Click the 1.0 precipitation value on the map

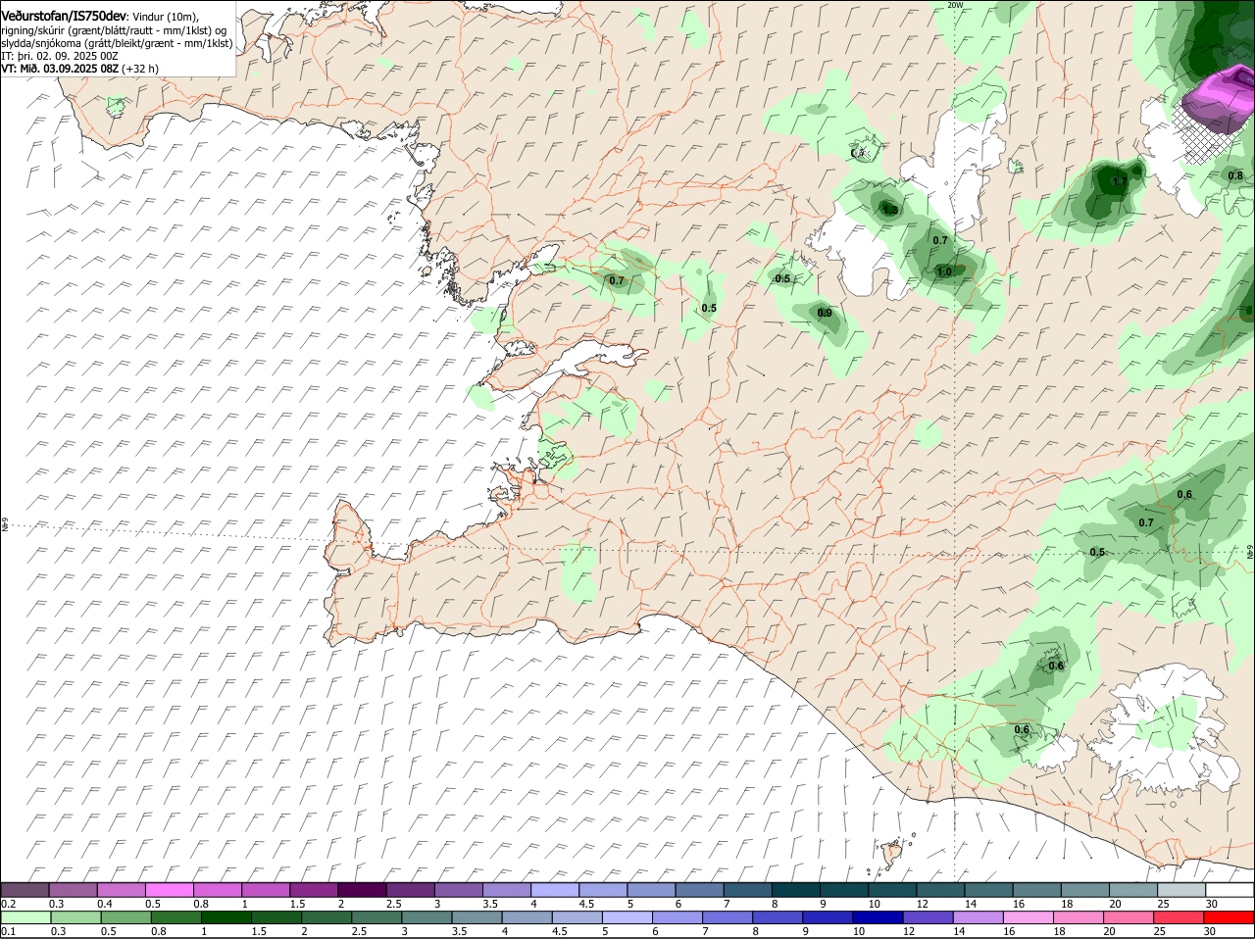tap(944, 272)
